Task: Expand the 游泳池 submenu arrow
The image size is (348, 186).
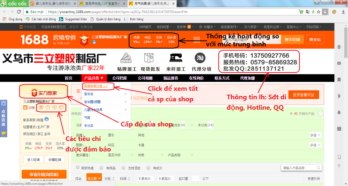Action: tap(126, 94)
